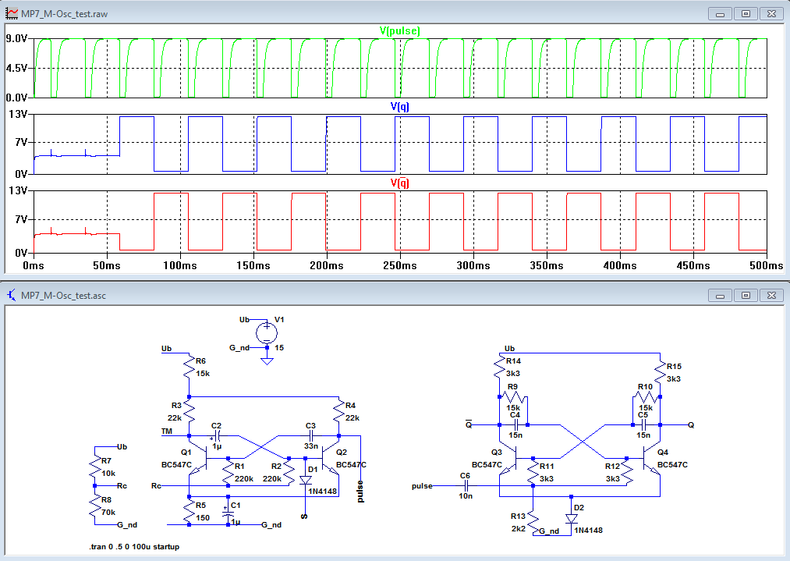
Task: Click the BC547C model text beside Q4
Action: 672,465
